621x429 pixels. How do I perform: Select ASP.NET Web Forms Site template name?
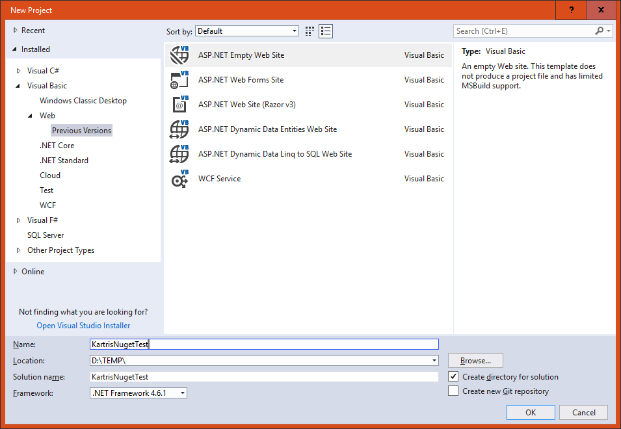[241, 79]
